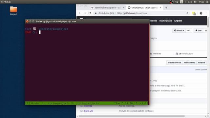Click the TRAVIS-CI correct path commit message
Image resolution: width=210 pixels, height=118 pixels.
136,111
